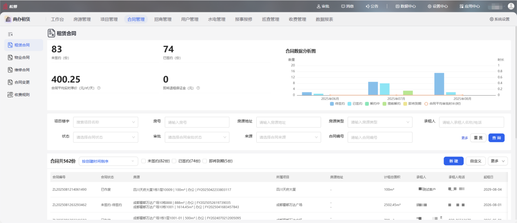
Task: Click the 自定义 button
Action: 476,161
